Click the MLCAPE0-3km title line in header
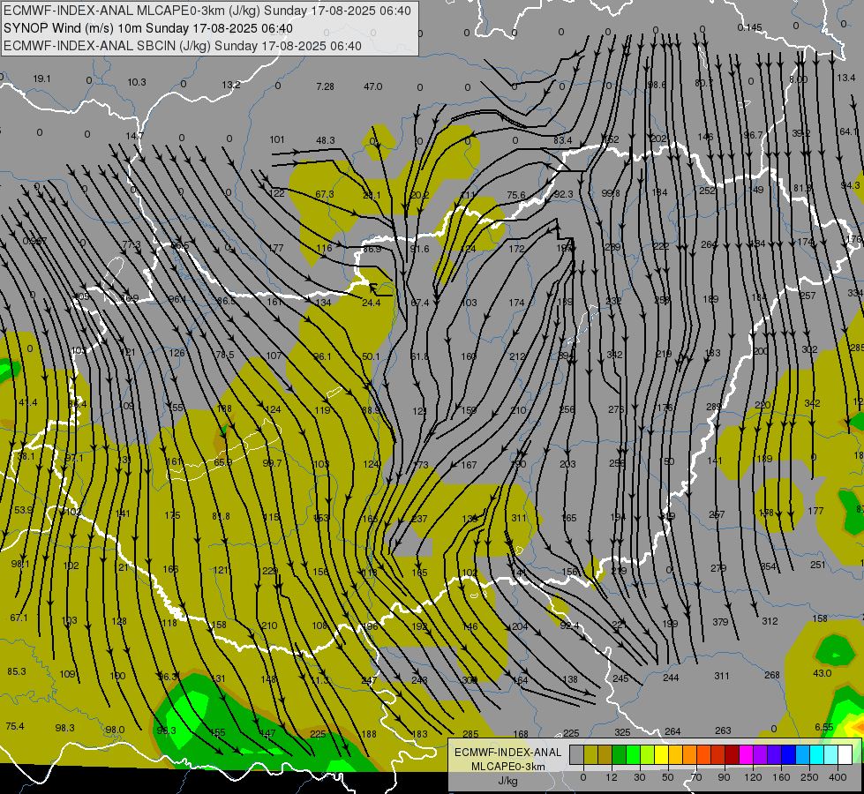 [x=207, y=11]
